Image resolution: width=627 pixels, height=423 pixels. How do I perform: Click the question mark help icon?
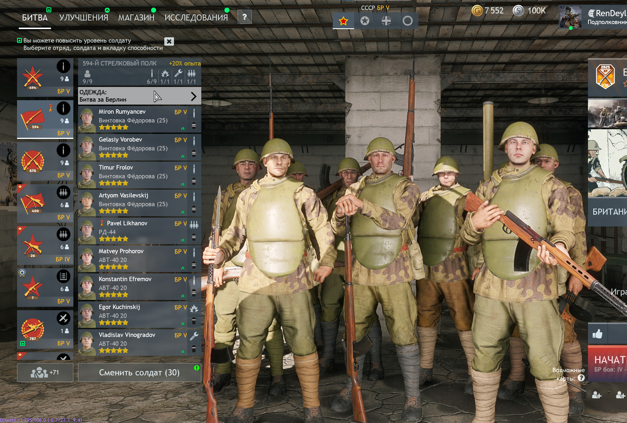click(244, 17)
